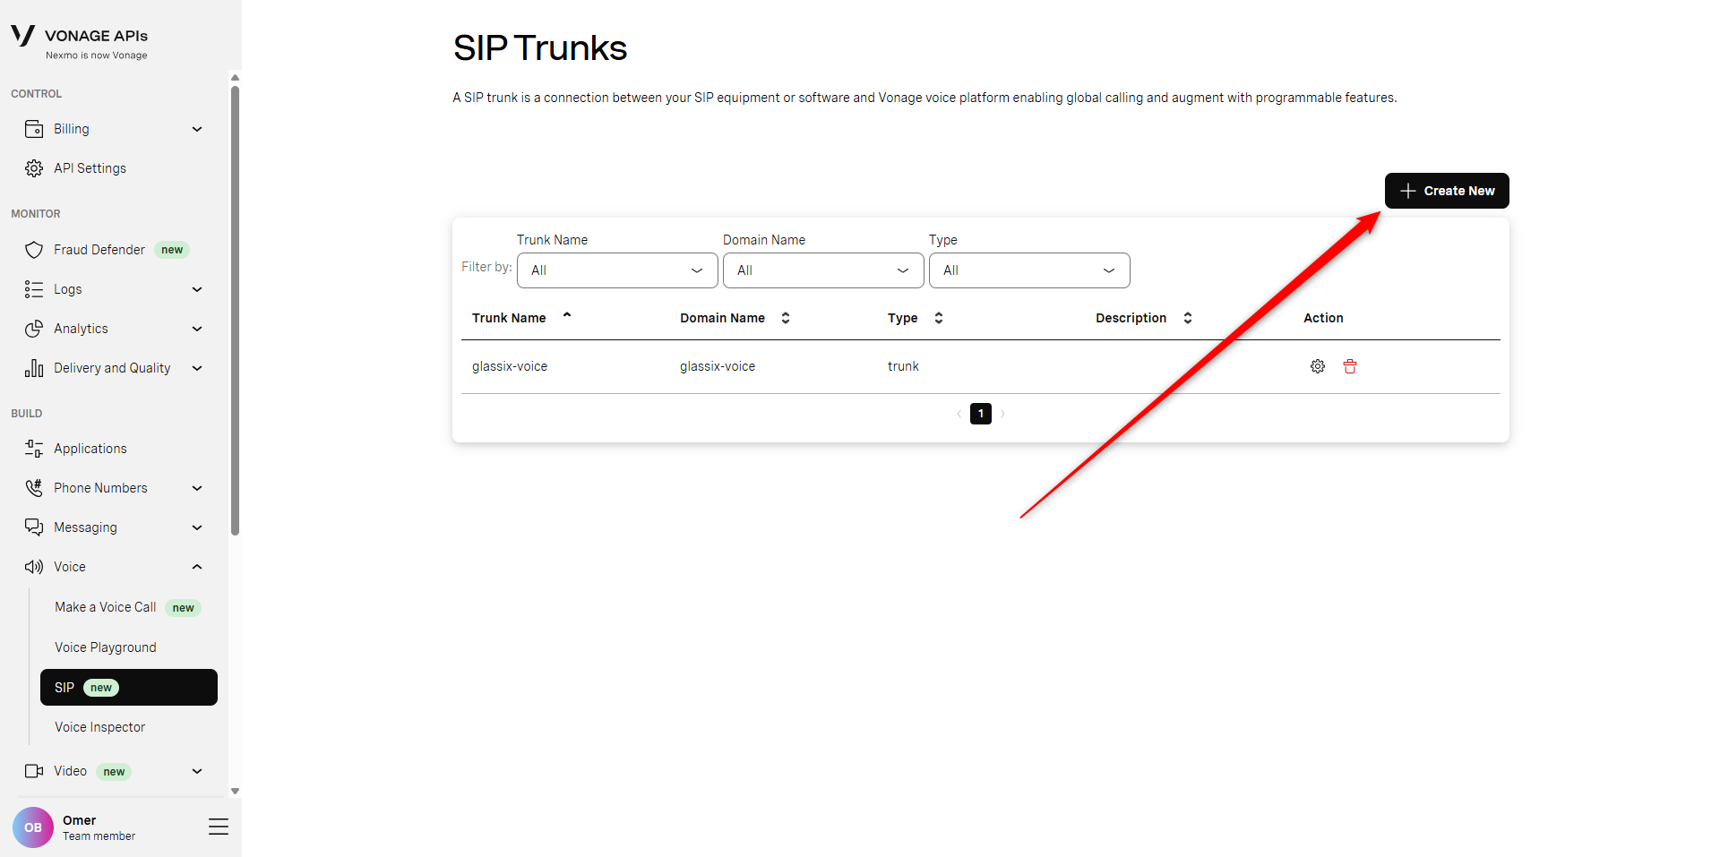1720x857 pixels.
Task: Click the Applications sliders icon
Action: (34, 449)
